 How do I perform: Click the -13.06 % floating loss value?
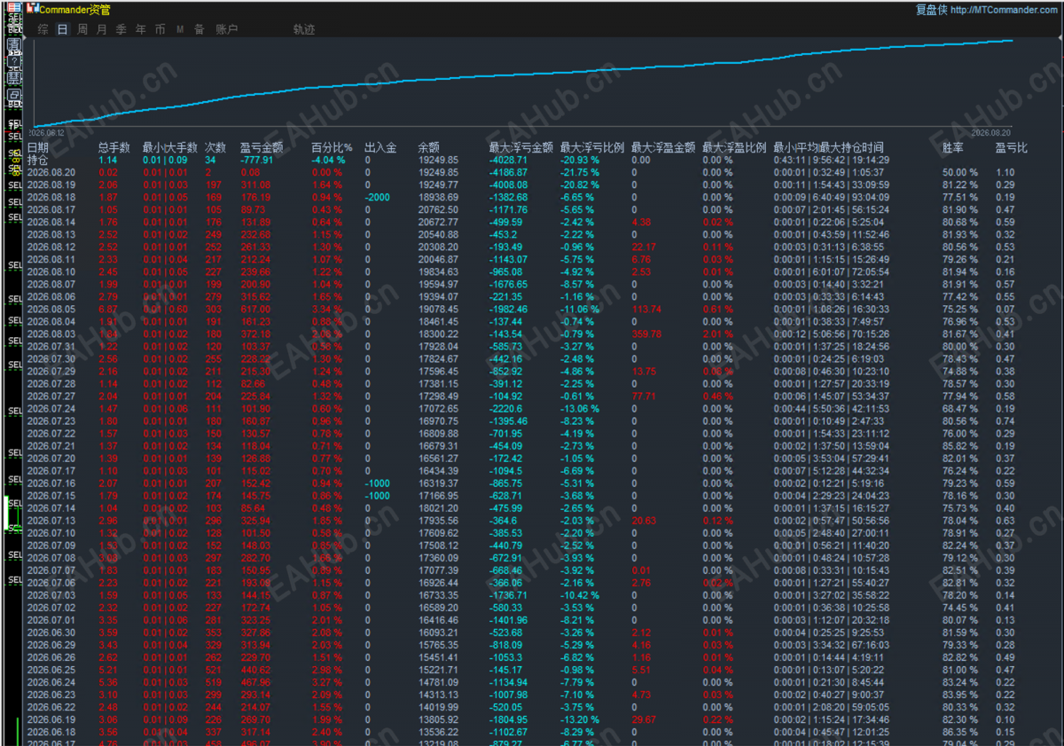[580, 408]
